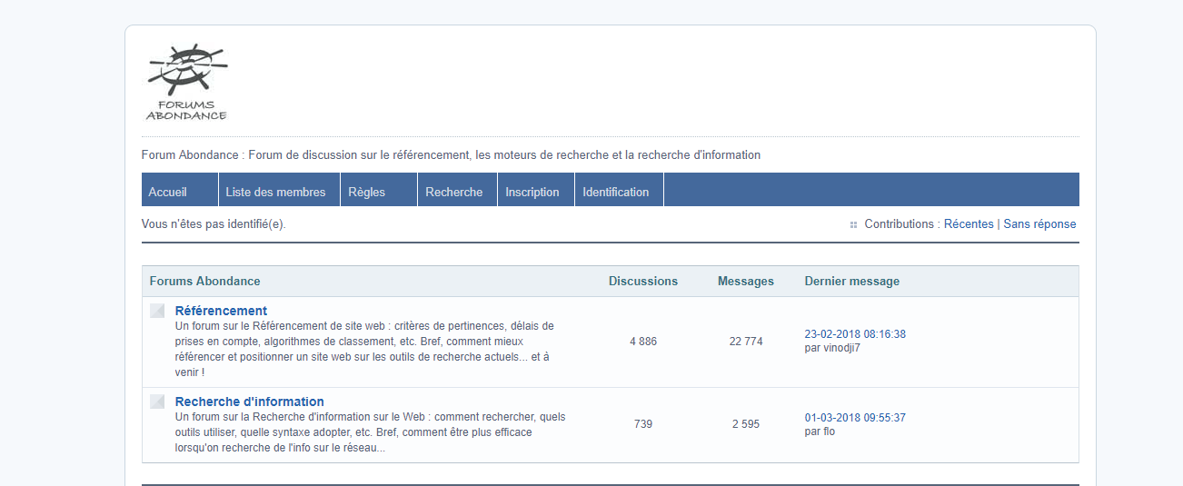Viewport: 1183px width, 486px height.
Task: Open last message dated 23-02-2018 08:16:38
Action: click(x=855, y=334)
